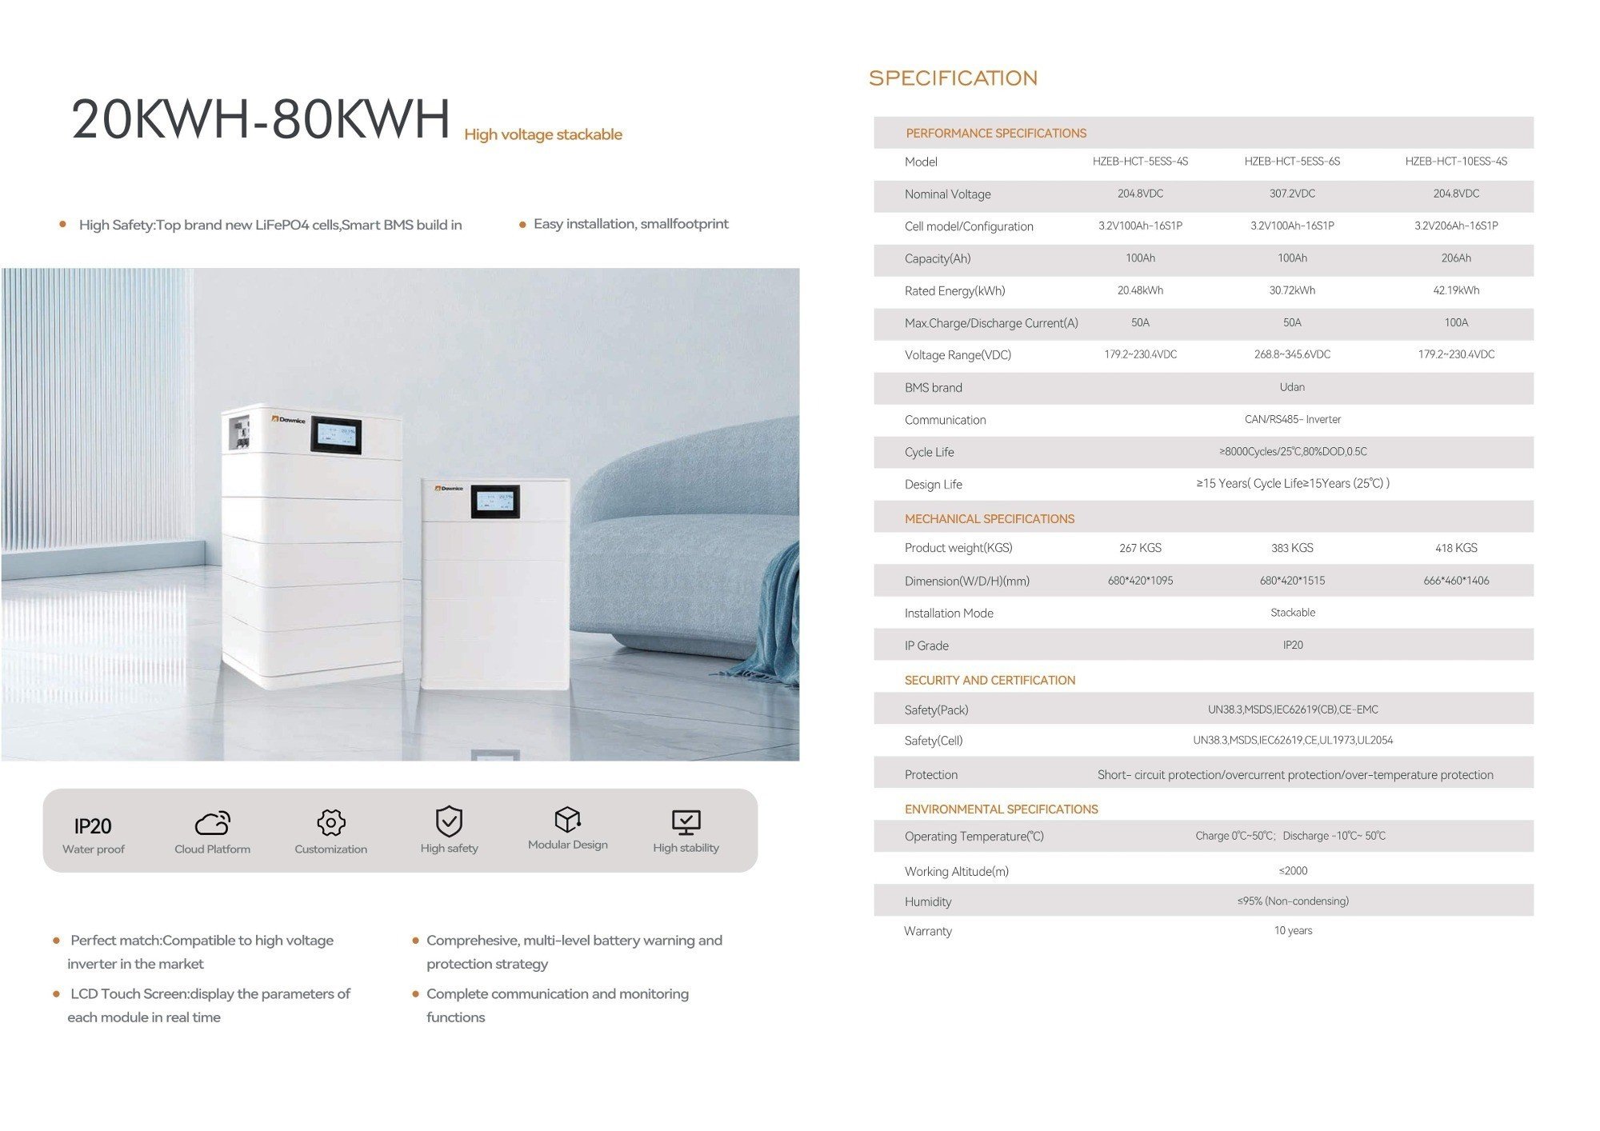Click the "LCD Touch Screen" feature bullet
This screenshot has height=1131, width=1600.
coord(210,1005)
